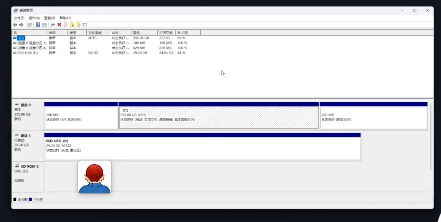Select the 100 MB EFI system partition block
The image size is (441, 222).
[x=81, y=116]
